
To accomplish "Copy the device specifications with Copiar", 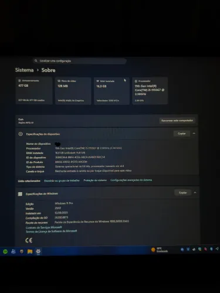I will pyautogui.click(x=182, y=134).
